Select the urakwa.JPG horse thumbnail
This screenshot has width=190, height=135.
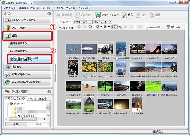tap(137, 104)
